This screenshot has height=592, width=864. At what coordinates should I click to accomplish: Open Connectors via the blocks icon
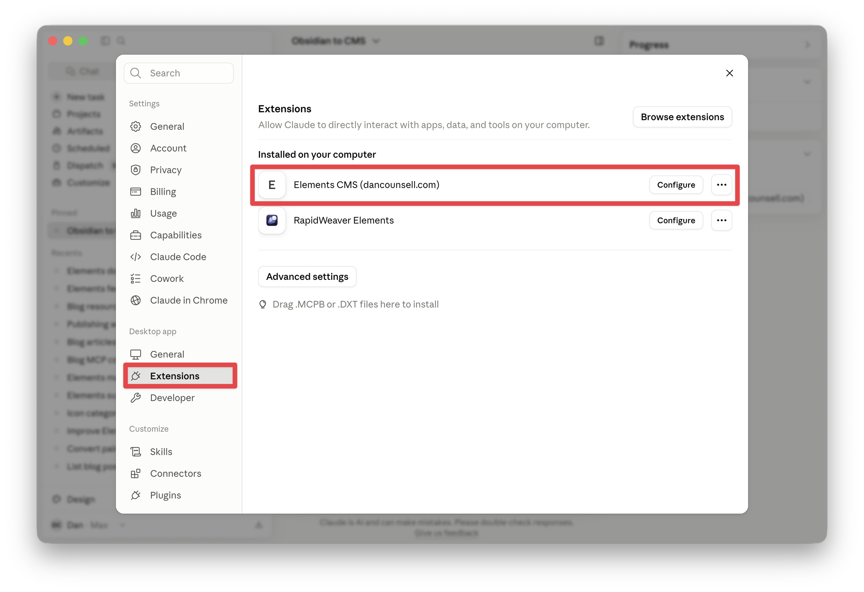coord(136,473)
